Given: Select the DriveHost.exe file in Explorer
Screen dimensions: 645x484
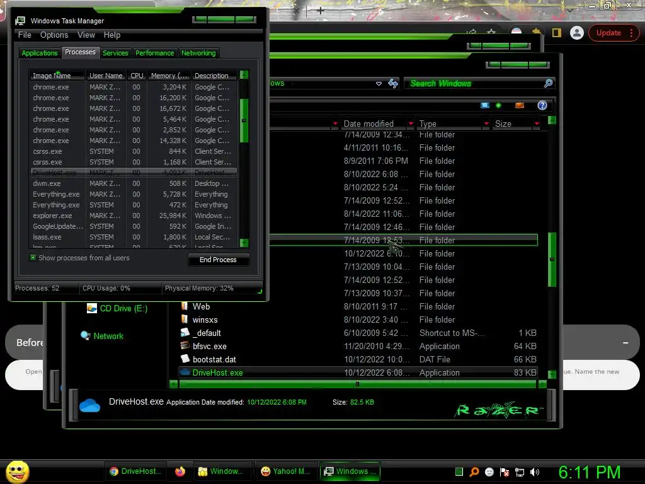Looking at the screenshot, I should (x=358, y=372).
